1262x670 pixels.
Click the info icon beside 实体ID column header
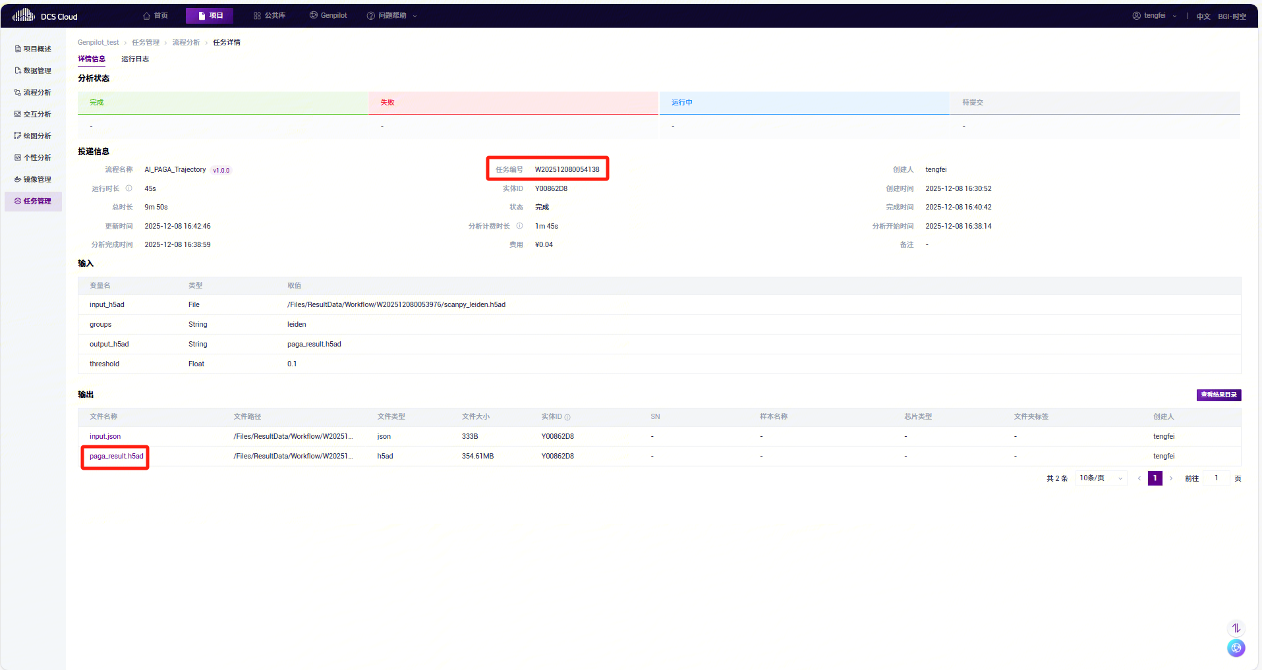click(567, 417)
